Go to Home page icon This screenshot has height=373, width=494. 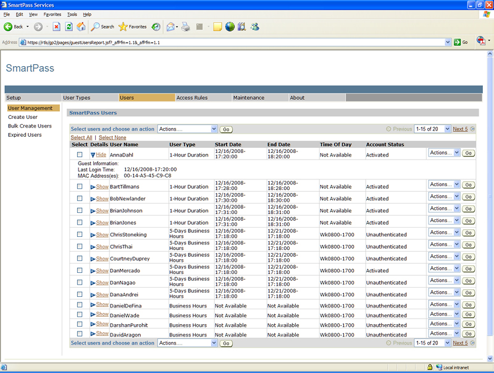tap(81, 27)
